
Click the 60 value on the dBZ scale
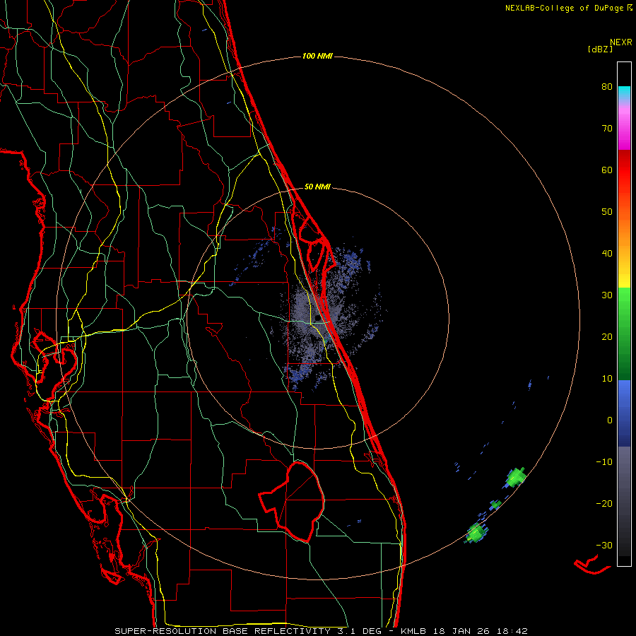[607, 170]
